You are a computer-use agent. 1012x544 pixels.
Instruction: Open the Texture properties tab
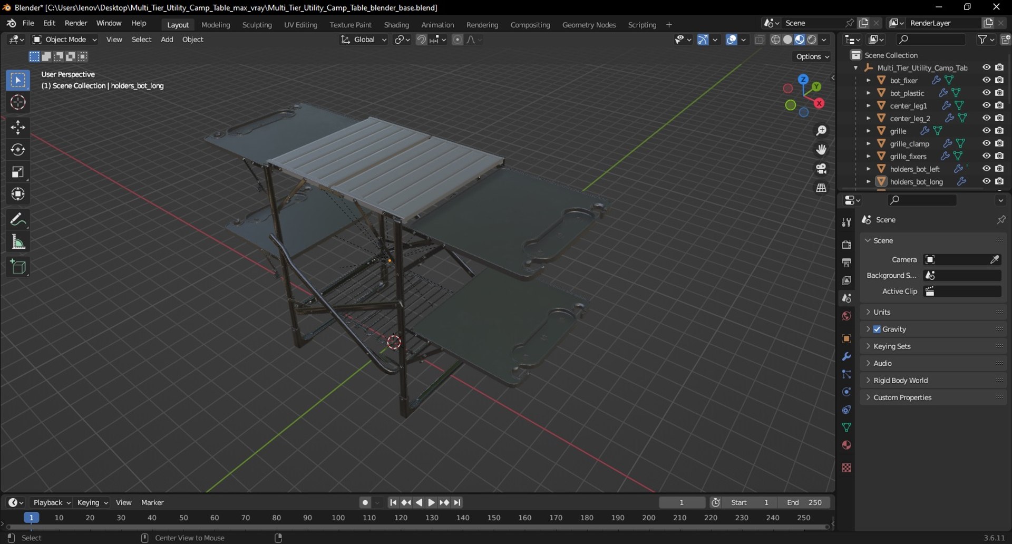tap(846, 468)
